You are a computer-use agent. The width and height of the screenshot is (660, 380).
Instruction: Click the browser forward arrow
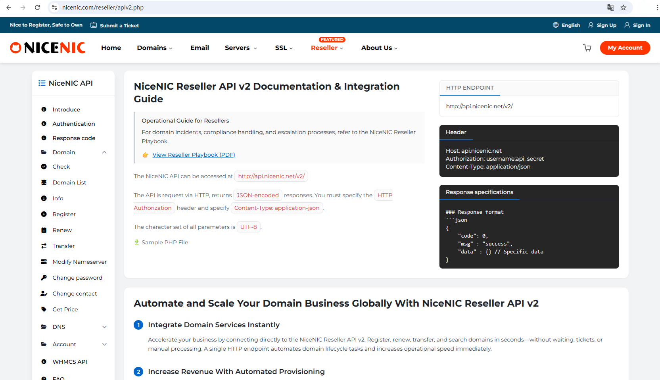(x=23, y=8)
